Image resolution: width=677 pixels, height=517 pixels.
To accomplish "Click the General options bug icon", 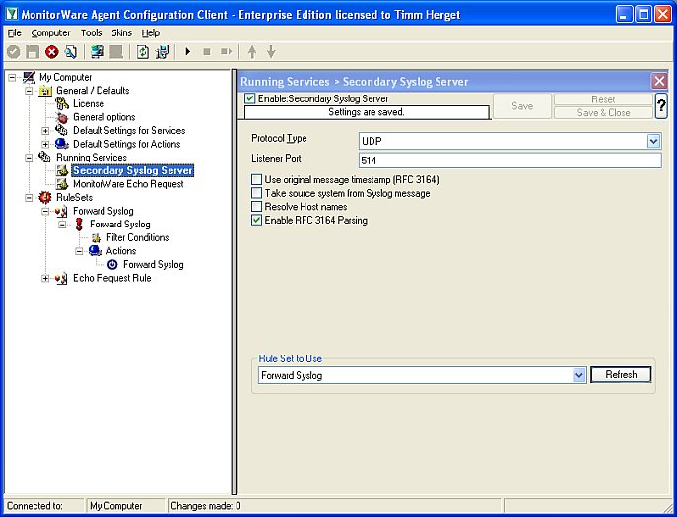I will [62, 117].
